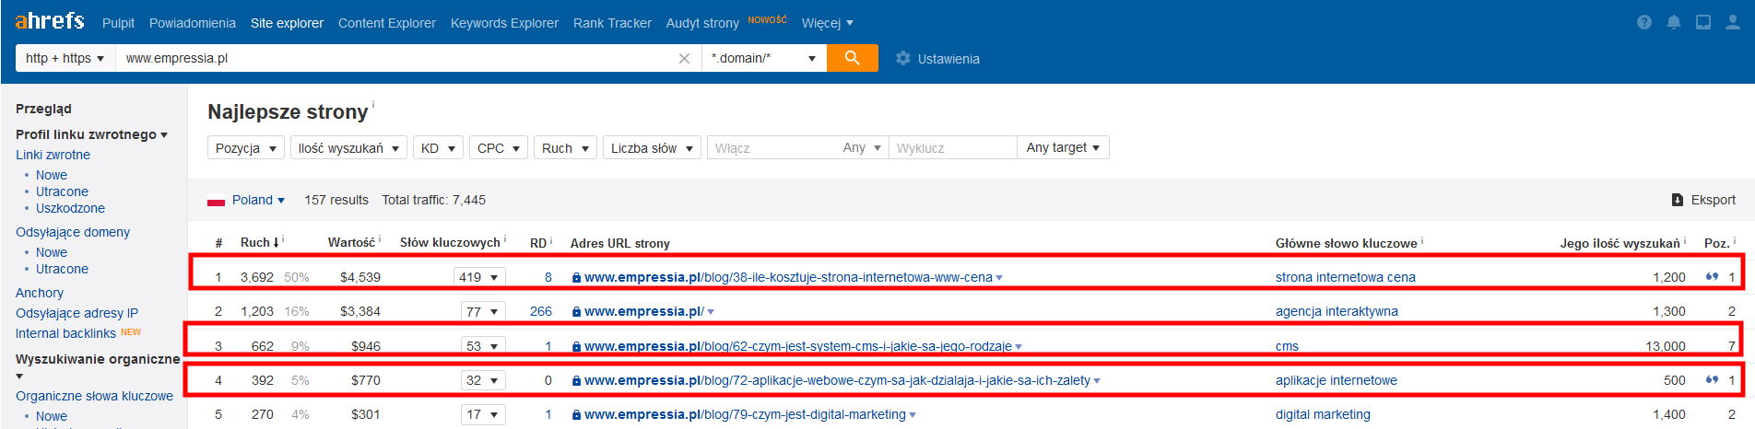Click the Ustawienia link

tap(948, 59)
